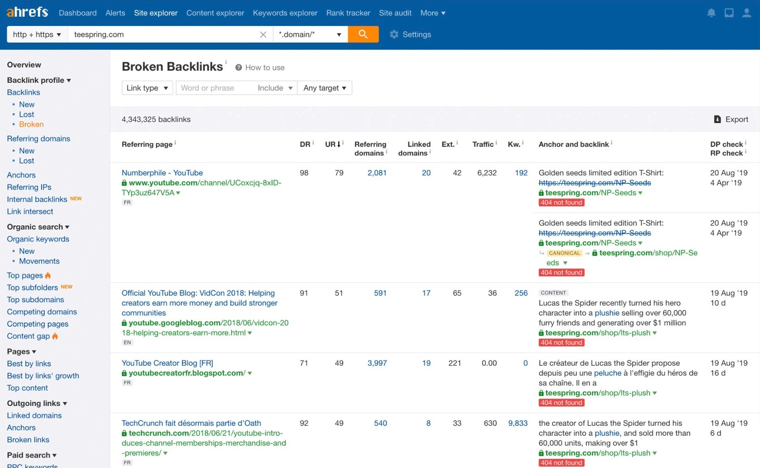Click the lock icon before techcrunch.com URL

[124, 433]
